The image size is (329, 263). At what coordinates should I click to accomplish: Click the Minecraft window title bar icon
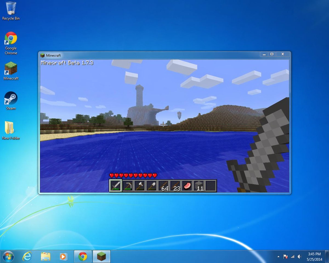[42, 55]
